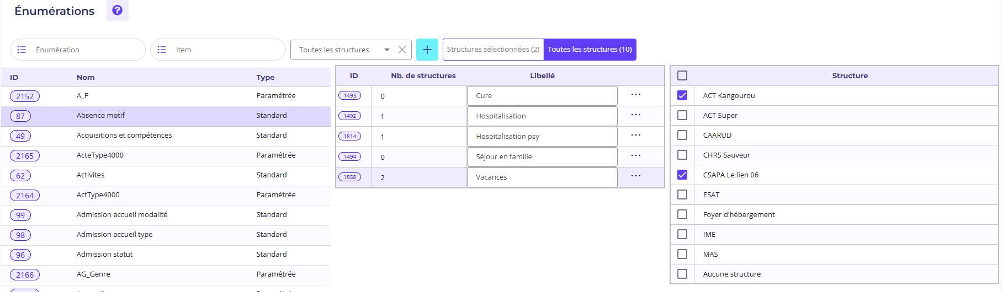Screen dimensions: 1003x292
Task: Click ID badge 1858 for Vacances
Action: point(350,177)
